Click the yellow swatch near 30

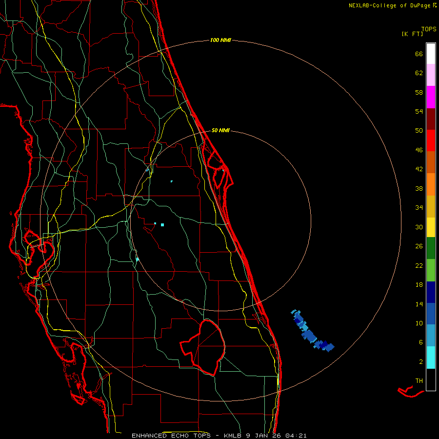click(x=431, y=227)
